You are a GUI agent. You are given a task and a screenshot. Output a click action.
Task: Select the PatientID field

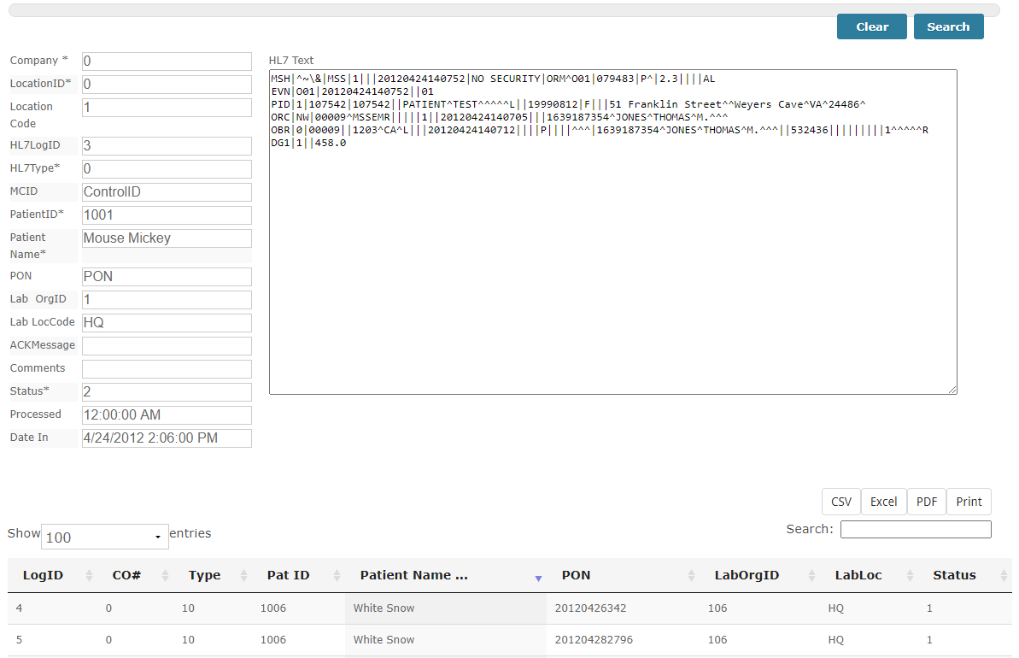(167, 215)
